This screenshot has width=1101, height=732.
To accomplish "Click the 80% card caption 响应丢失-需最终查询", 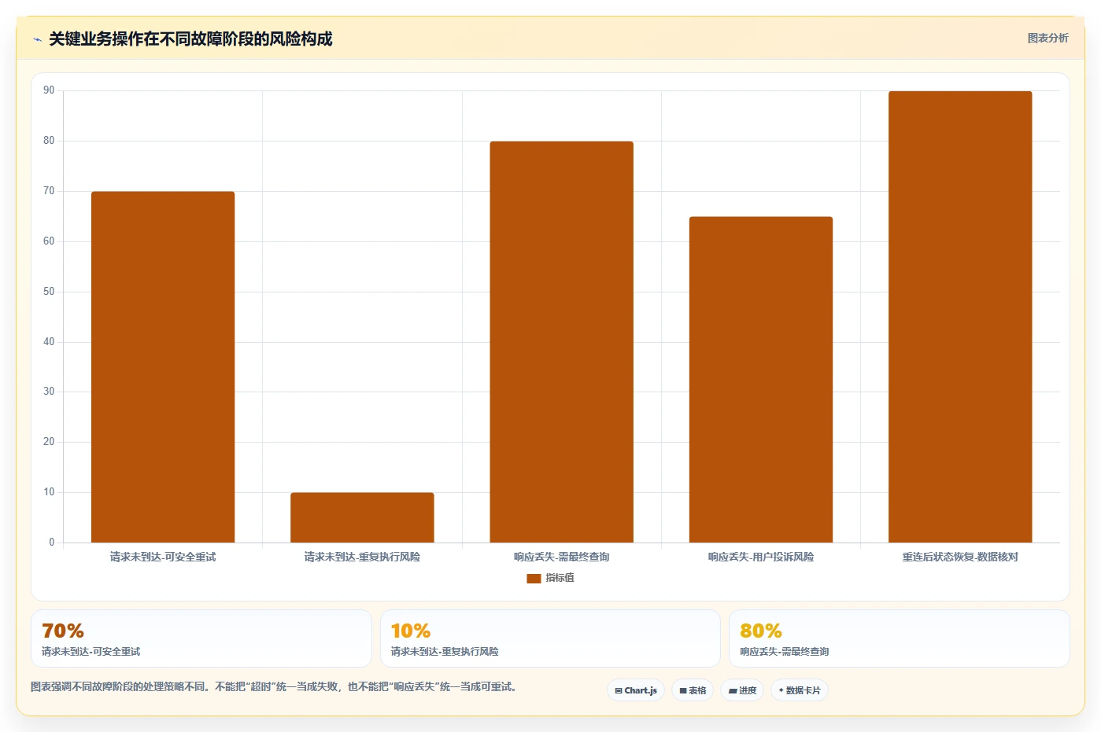I will (785, 652).
